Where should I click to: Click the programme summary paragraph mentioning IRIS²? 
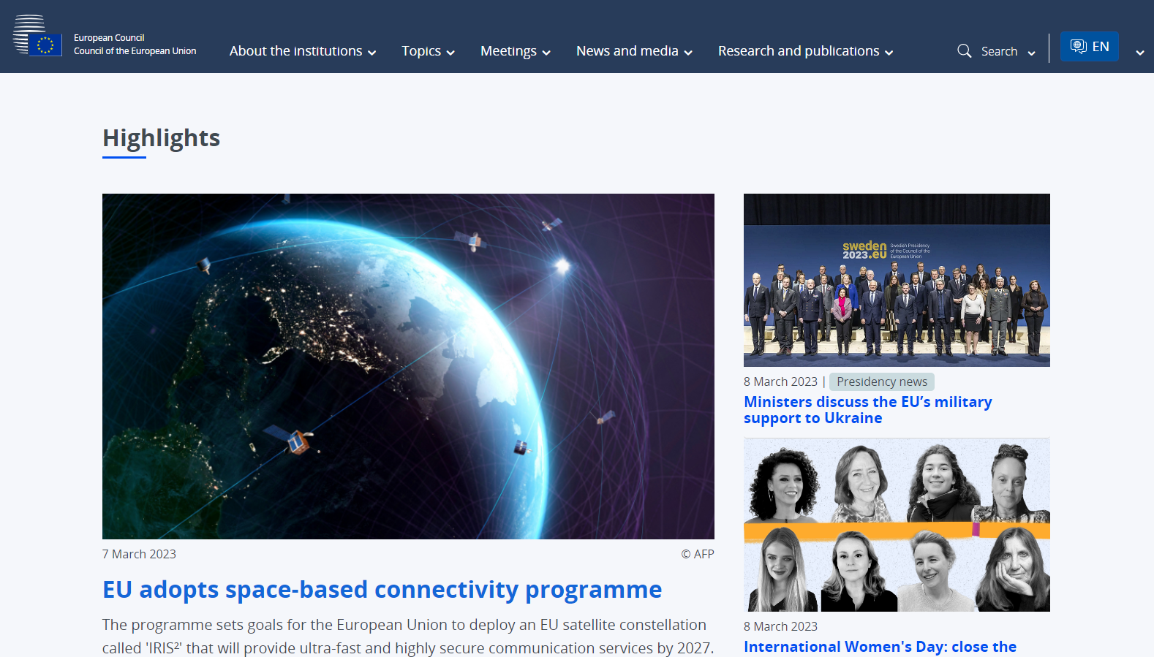(x=408, y=636)
